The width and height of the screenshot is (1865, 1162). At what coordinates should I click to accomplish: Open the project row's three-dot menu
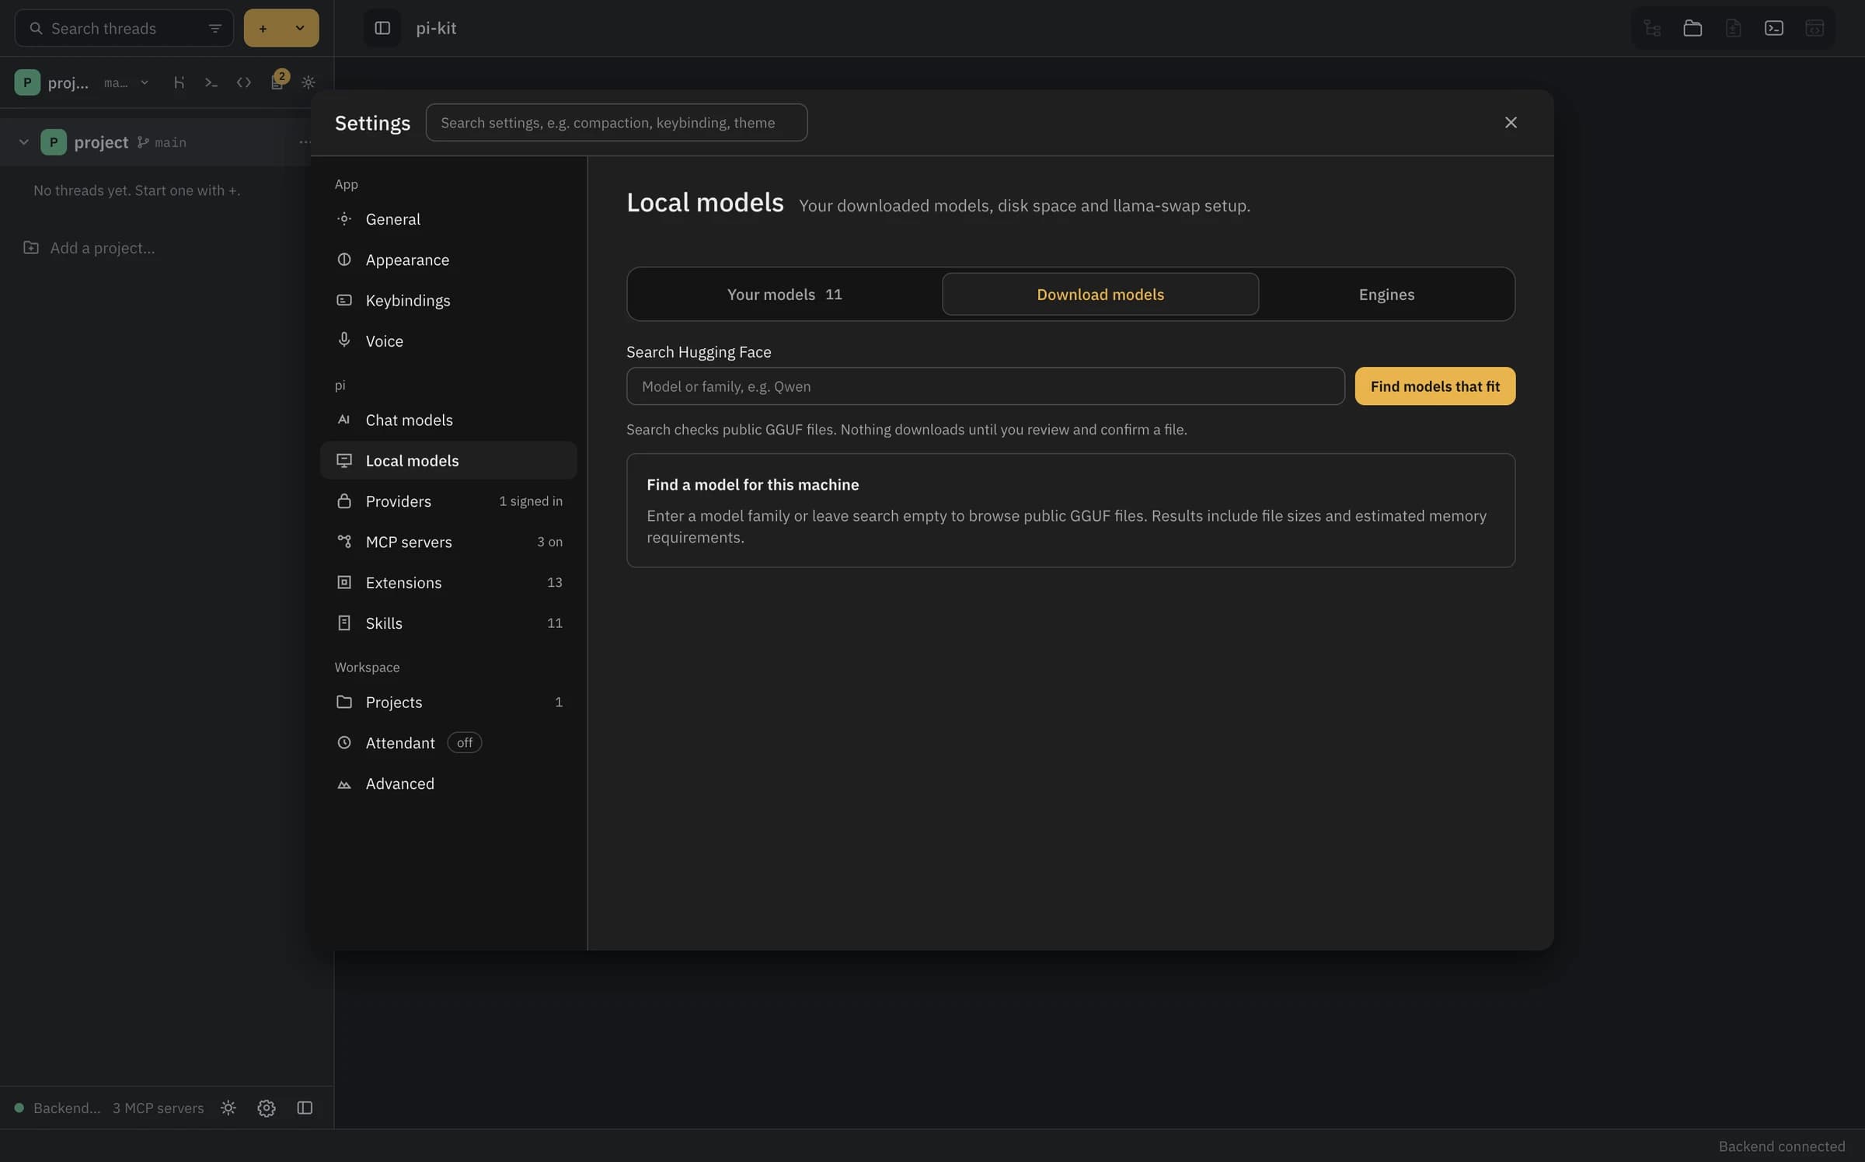[x=305, y=142]
